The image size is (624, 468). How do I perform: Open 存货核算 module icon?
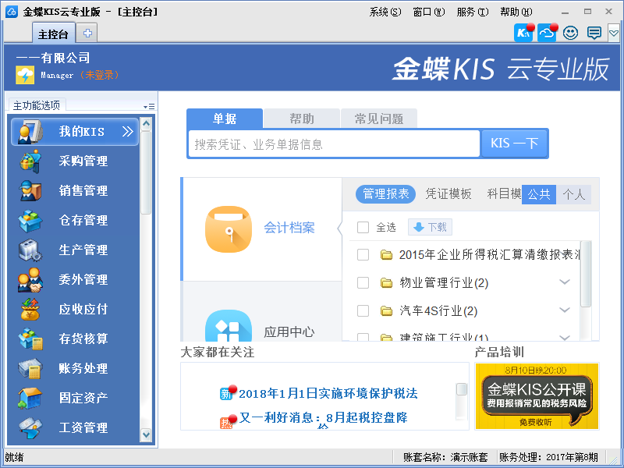(30, 339)
